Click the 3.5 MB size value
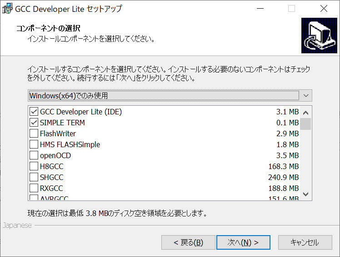Viewport: 340px width, 257px height. click(288, 156)
